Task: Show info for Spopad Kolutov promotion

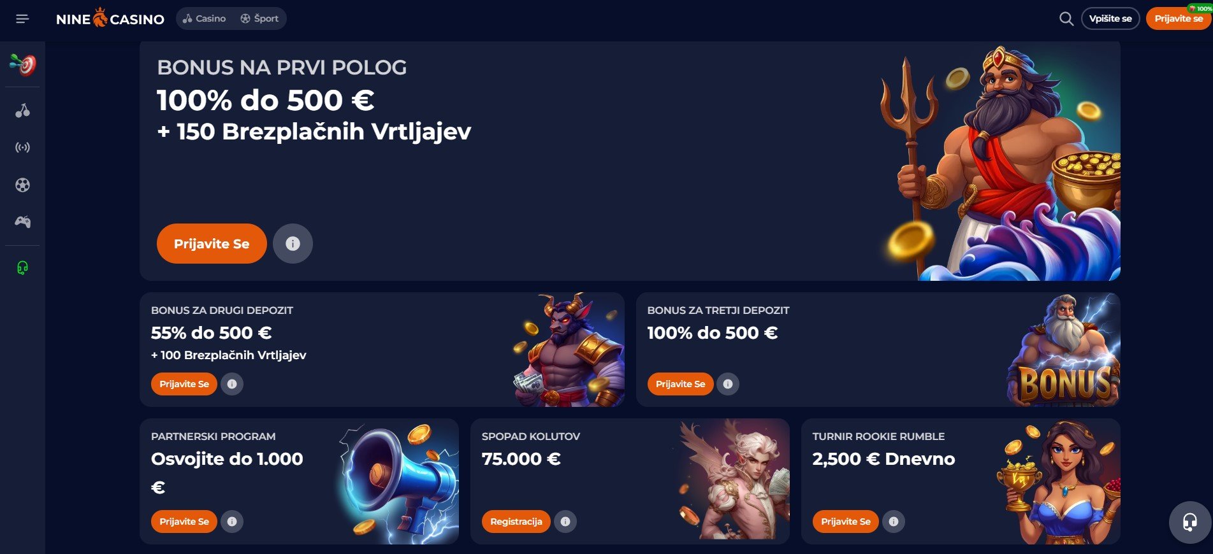Action: [x=565, y=522]
